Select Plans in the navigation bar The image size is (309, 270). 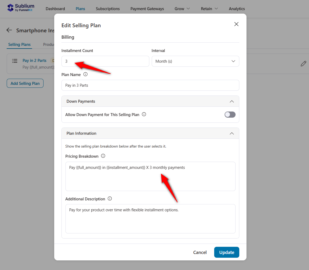[x=80, y=9]
